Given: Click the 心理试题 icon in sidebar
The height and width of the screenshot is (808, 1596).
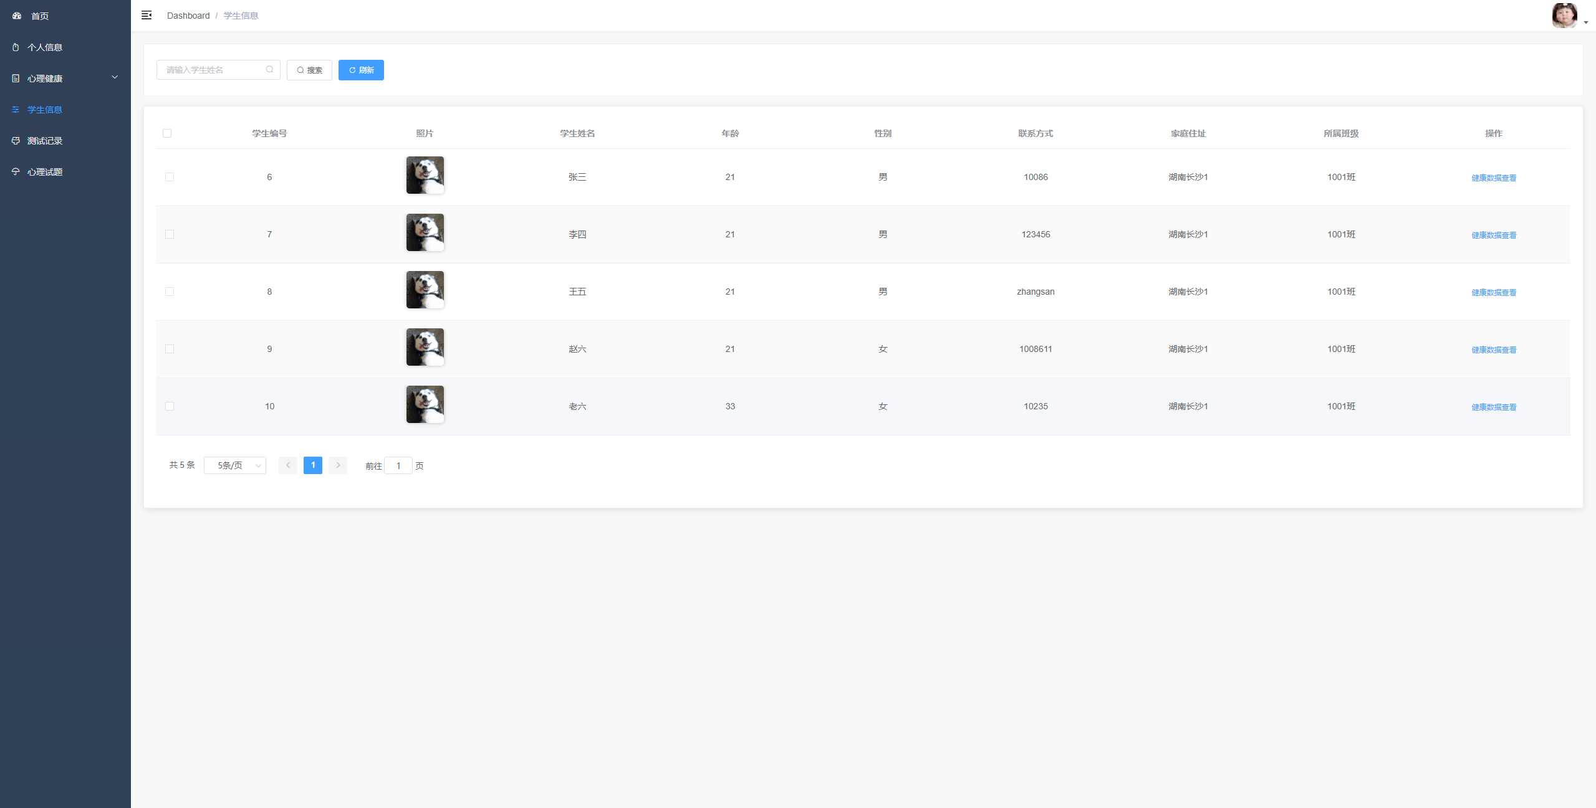Looking at the screenshot, I should 16,171.
